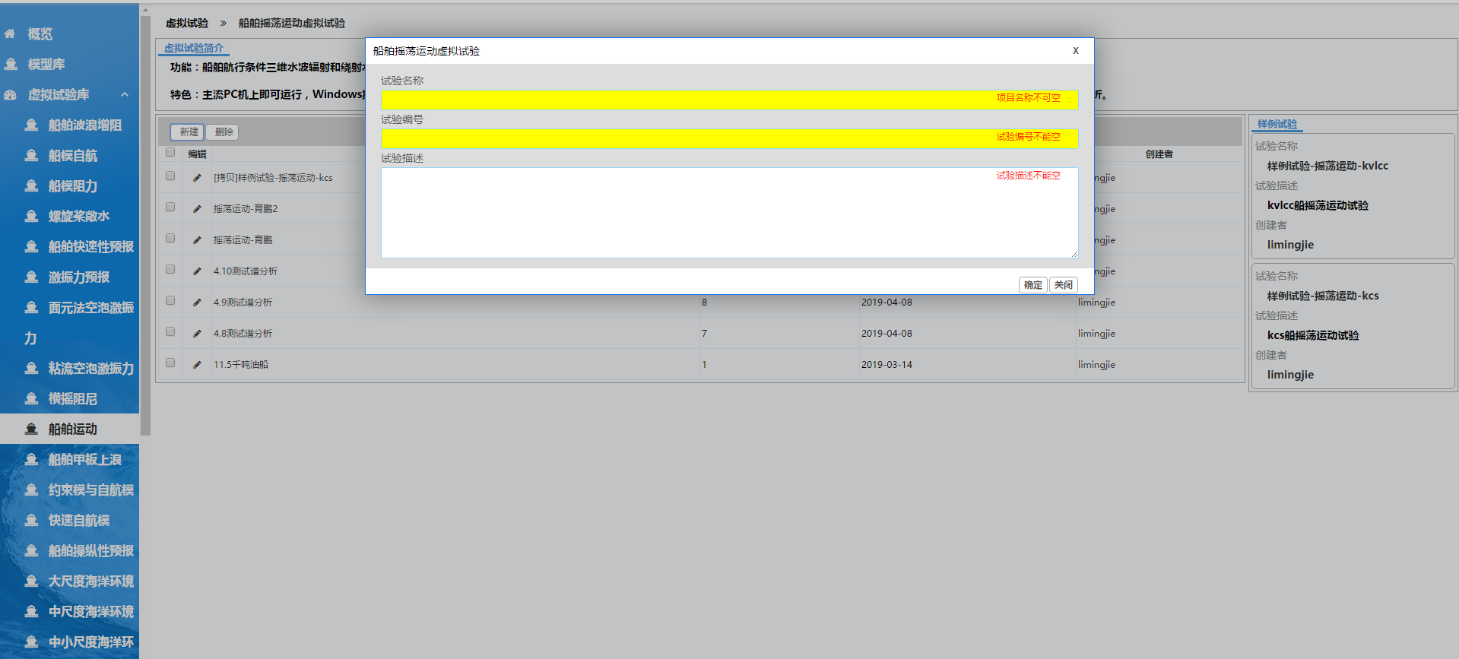Viewport: 1459px width, 659px height.
Task: Click the ship icon beside 横摇阻尼
Action: [x=31, y=399]
